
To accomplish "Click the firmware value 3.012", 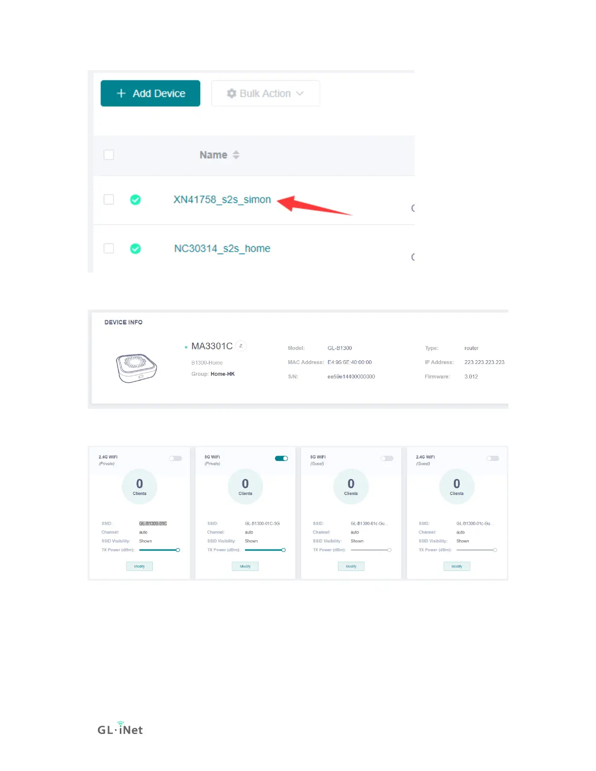I will click(471, 377).
